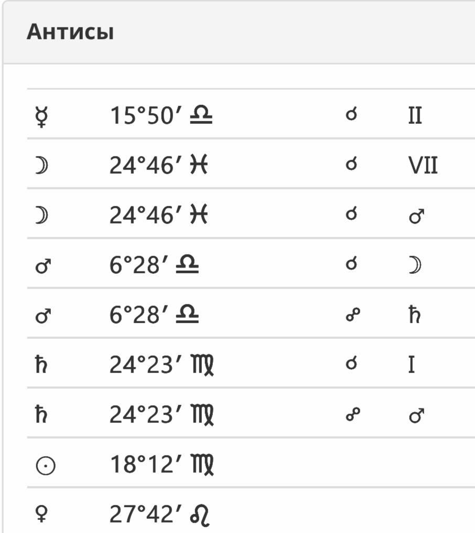
Task: Click the Libra sign next to 15°50′
Action: (x=201, y=114)
